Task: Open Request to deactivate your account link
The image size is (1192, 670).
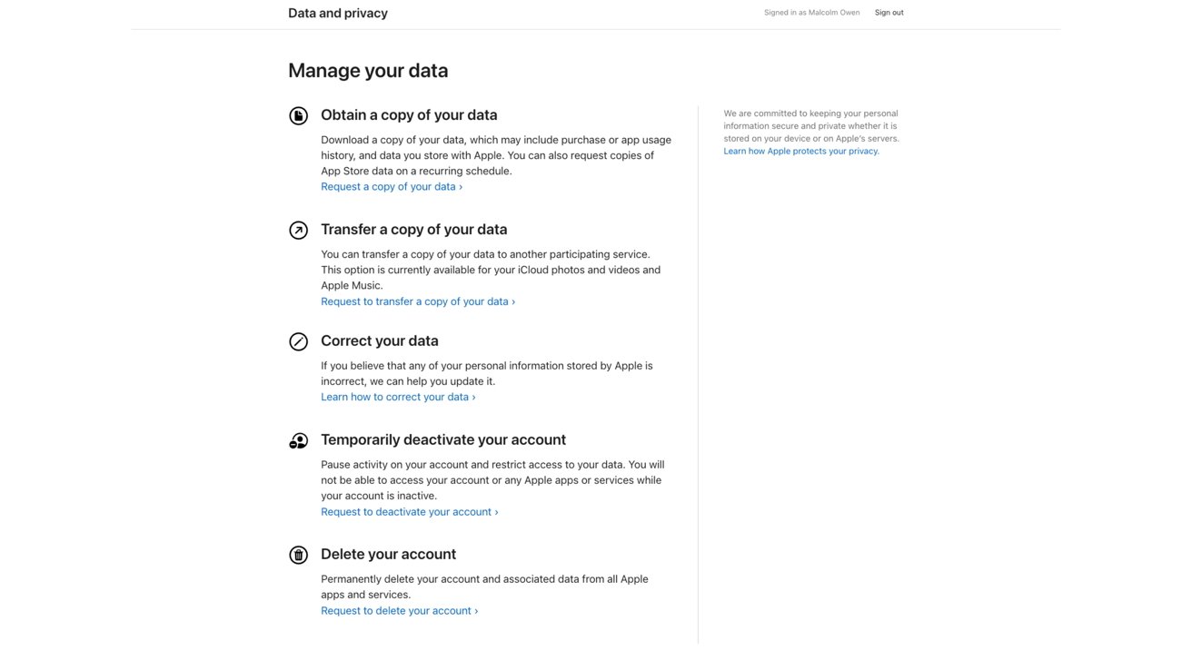Action: point(410,512)
